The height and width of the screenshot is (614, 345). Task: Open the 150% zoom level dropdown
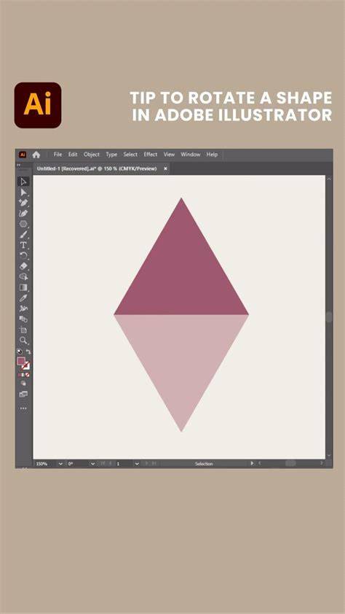click(x=60, y=464)
